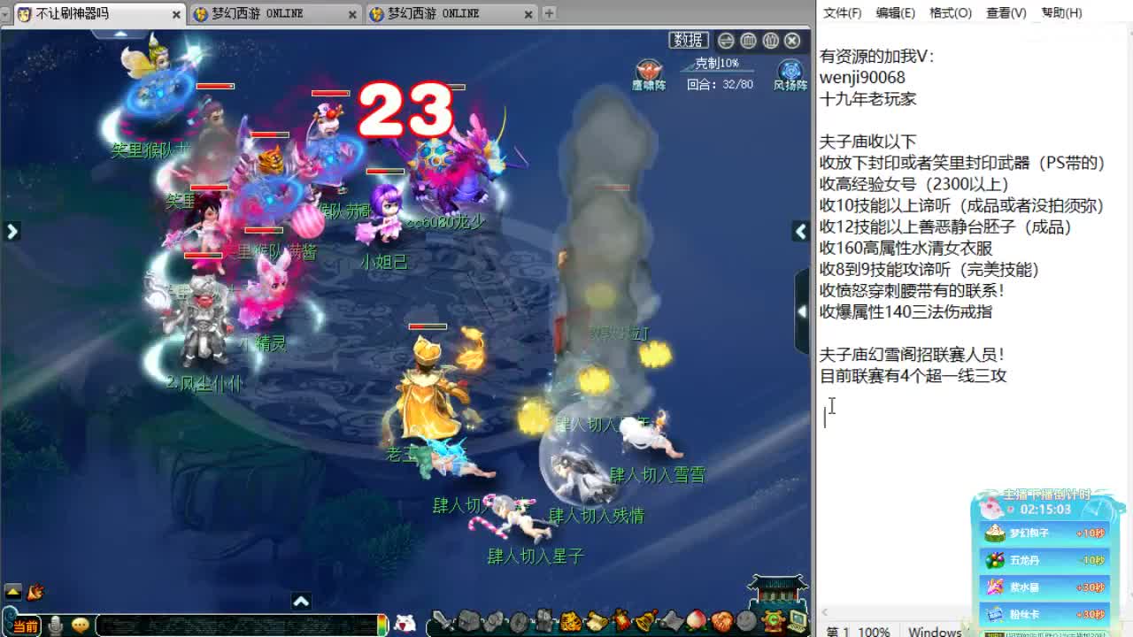Toggle the microphone voice input icon
Screen dimensions: 1133x637
click(56, 625)
